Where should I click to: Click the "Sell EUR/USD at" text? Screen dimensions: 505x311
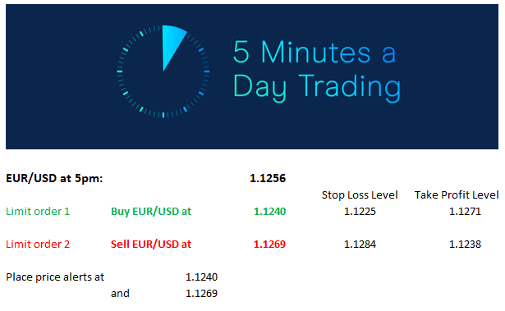click(151, 244)
